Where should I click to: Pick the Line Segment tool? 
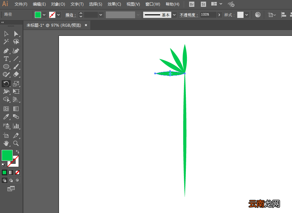point(16,59)
